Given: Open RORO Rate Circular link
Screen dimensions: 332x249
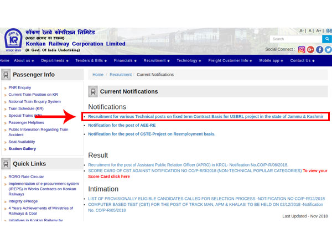Looking at the screenshot, I should point(26,177).
